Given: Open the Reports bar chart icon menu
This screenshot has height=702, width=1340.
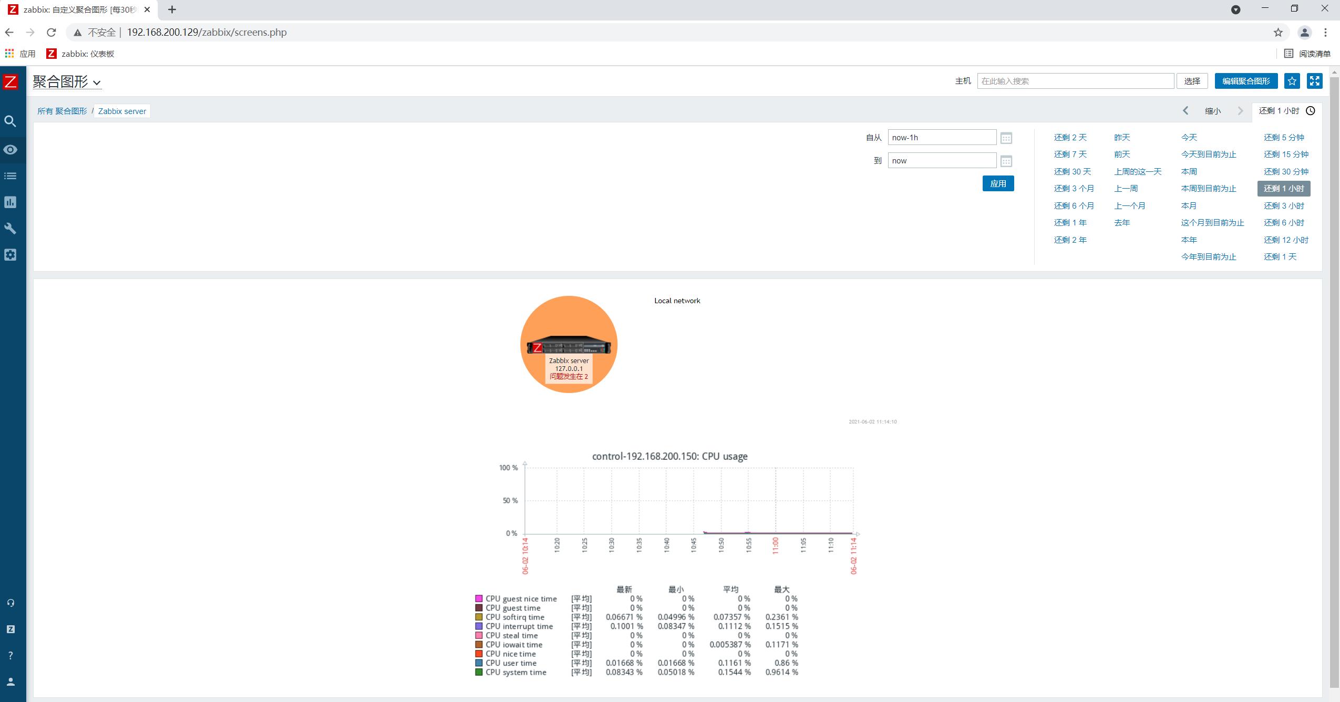Looking at the screenshot, I should 11,202.
